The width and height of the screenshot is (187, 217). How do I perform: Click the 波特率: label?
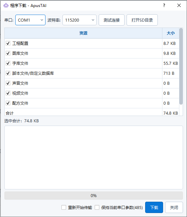(54, 20)
